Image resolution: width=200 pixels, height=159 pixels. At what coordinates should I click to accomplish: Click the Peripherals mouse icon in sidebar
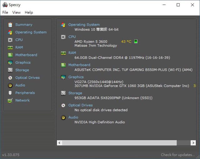pyautogui.click(x=10, y=93)
